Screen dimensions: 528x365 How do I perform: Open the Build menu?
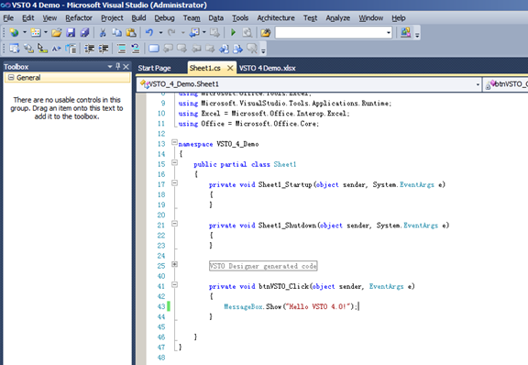point(138,17)
